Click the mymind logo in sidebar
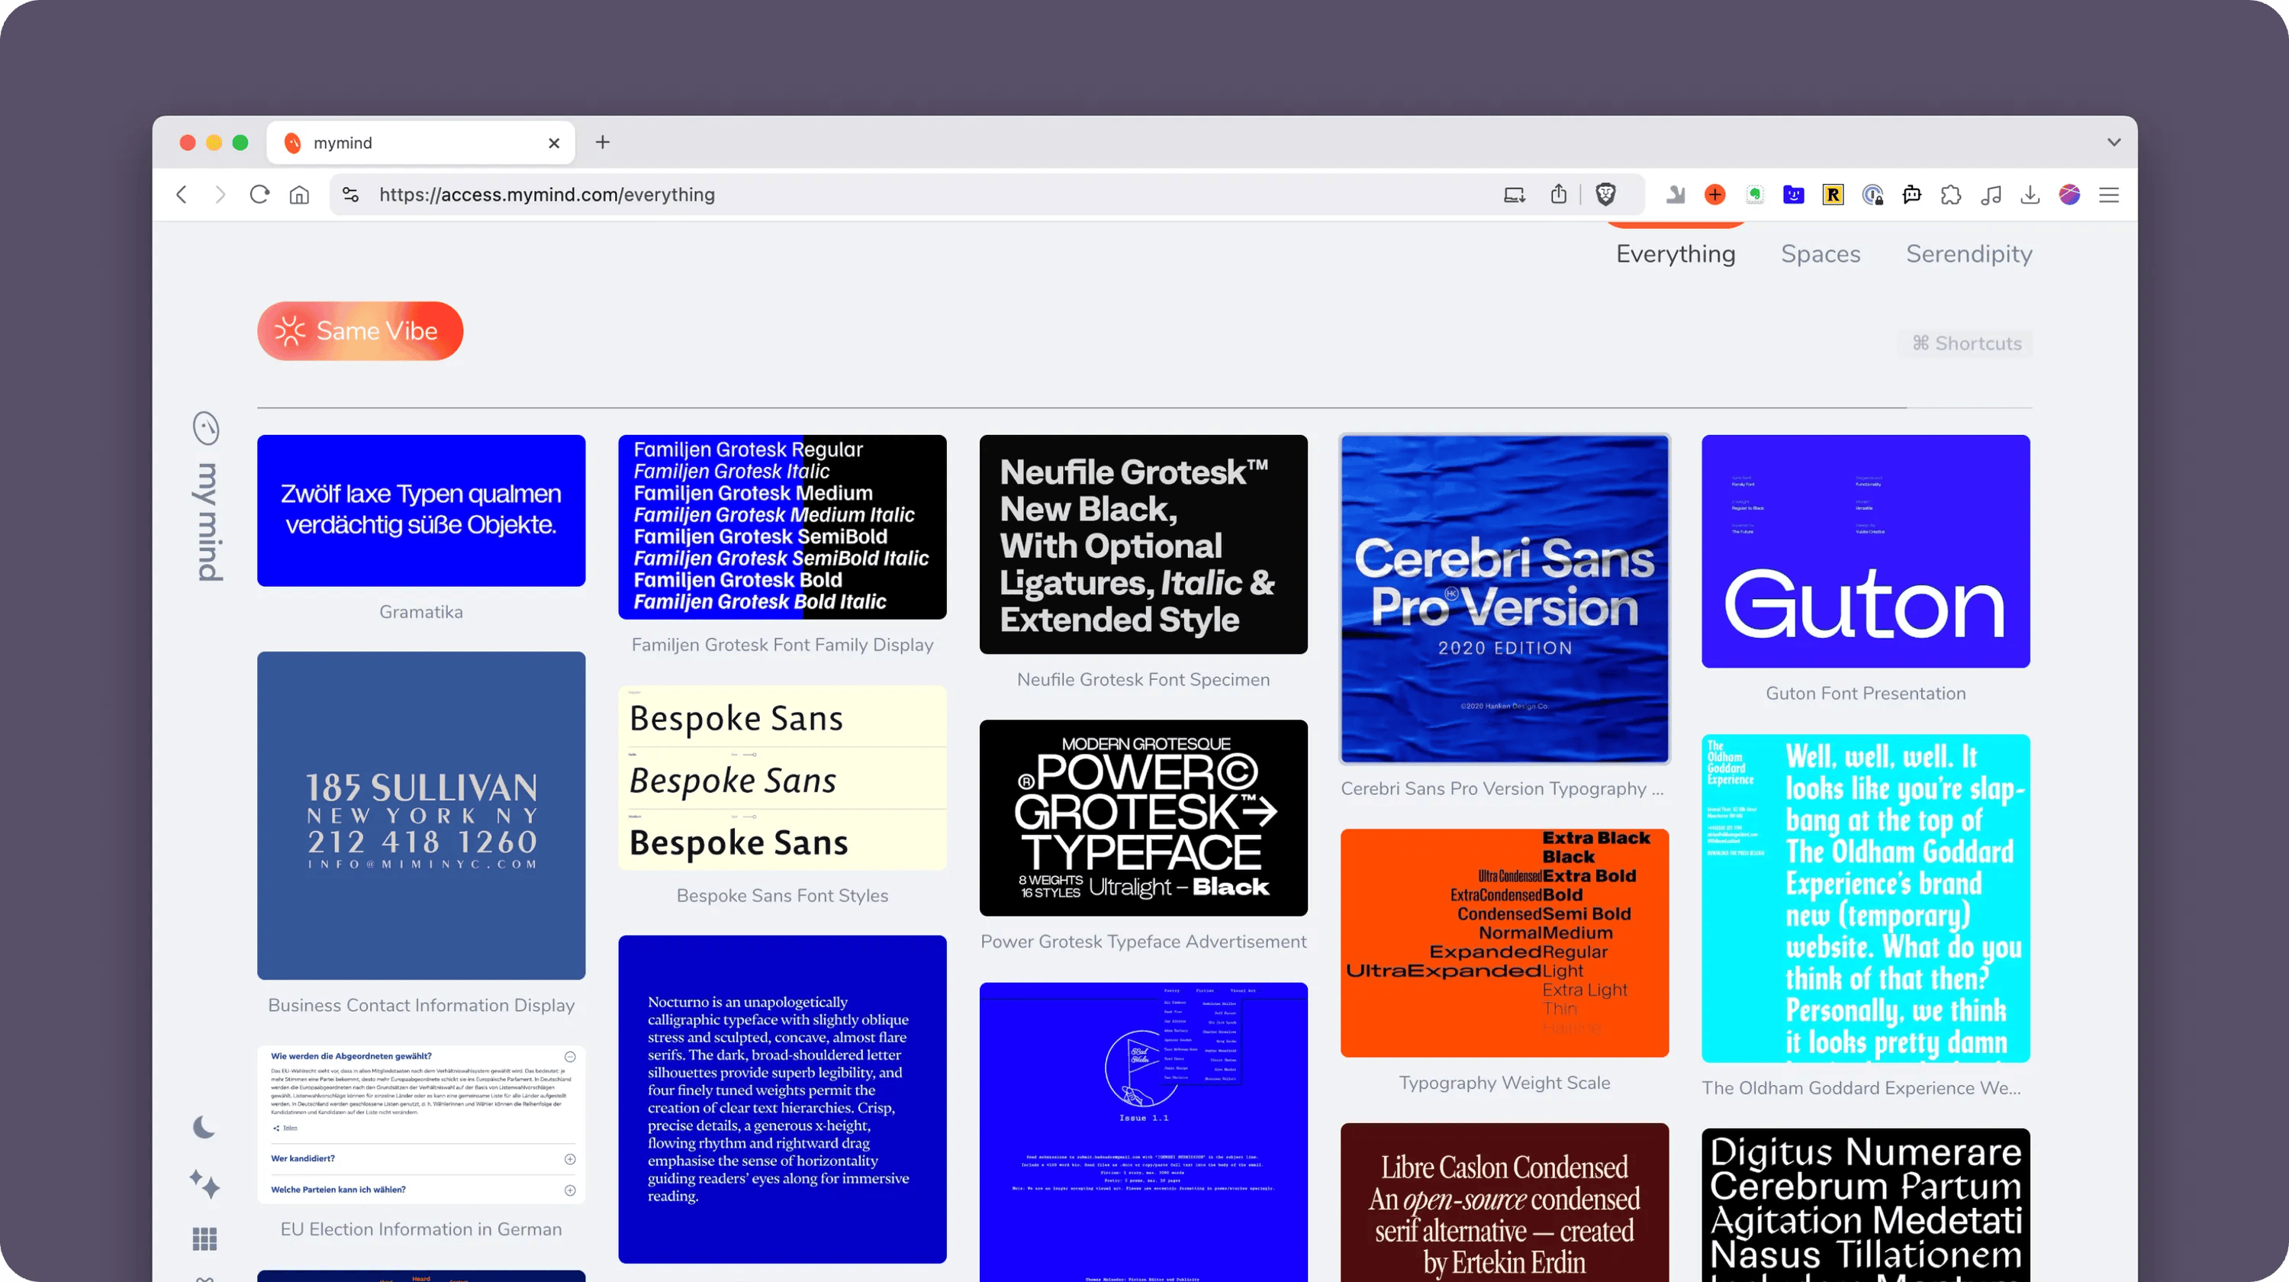The height and width of the screenshot is (1282, 2289). (206, 428)
